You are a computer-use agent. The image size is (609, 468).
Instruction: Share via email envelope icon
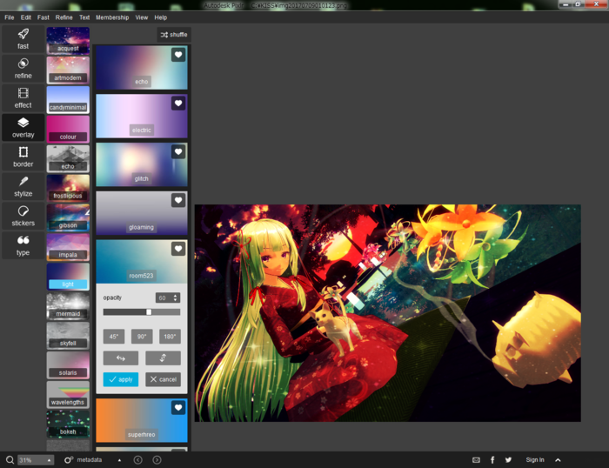(476, 460)
